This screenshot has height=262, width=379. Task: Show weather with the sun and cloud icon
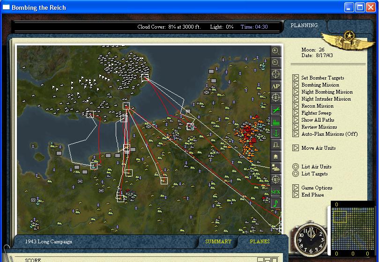coord(275,168)
